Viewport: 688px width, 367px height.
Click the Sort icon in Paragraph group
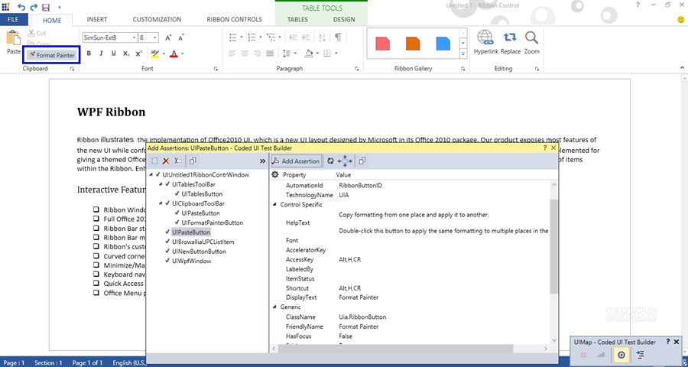[x=322, y=37]
